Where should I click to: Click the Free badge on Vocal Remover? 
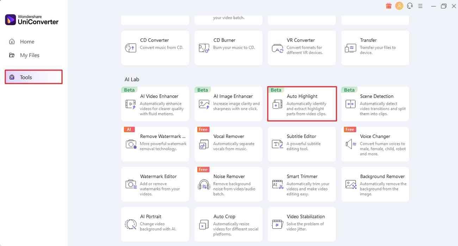(x=203, y=129)
